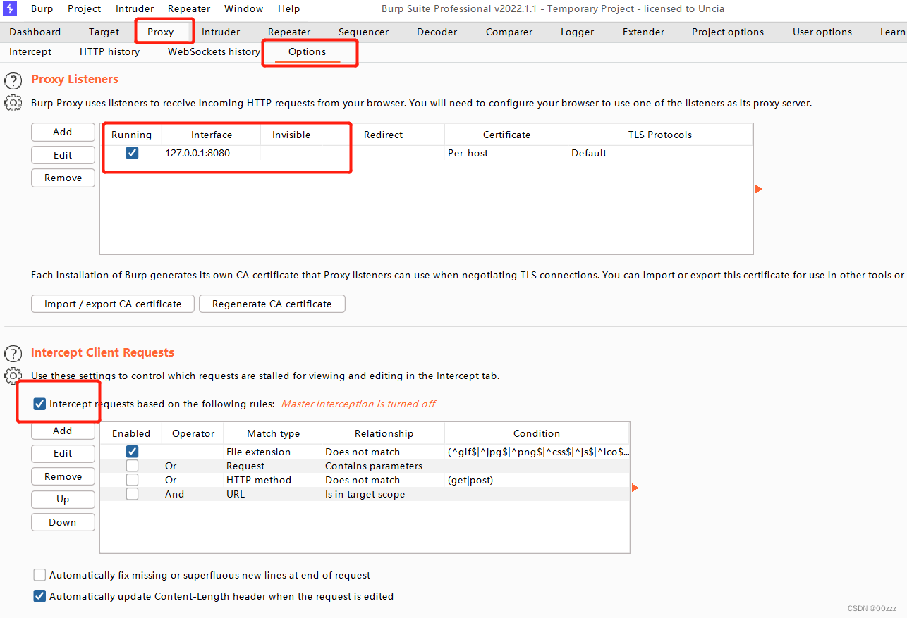Click the TLS Protocols column header
This screenshot has height=618, width=907.
pyautogui.click(x=660, y=135)
